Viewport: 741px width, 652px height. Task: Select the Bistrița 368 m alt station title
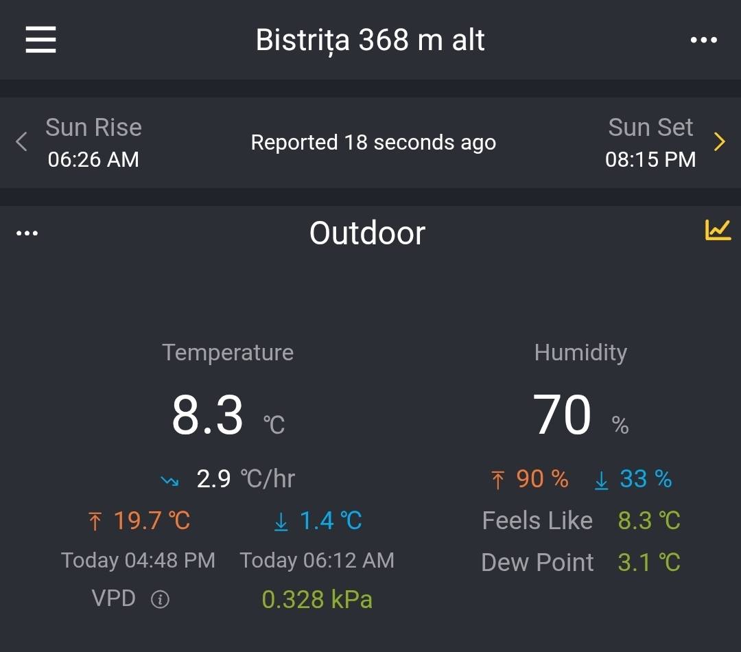click(370, 40)
